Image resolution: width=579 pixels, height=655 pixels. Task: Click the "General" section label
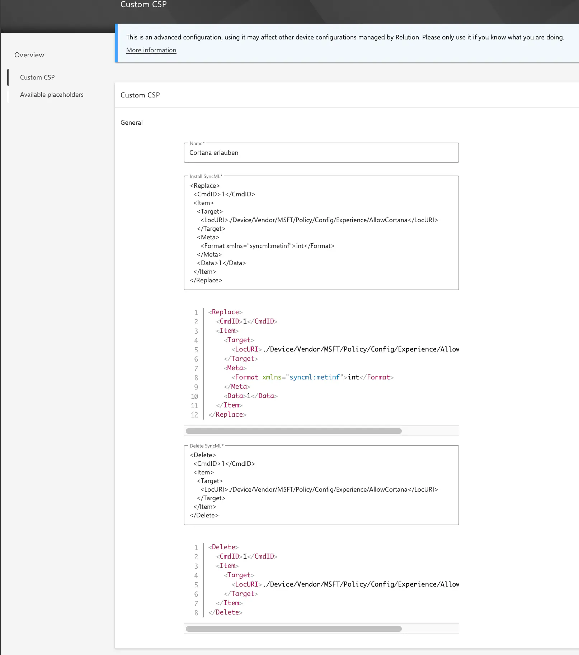pos(131,122)
